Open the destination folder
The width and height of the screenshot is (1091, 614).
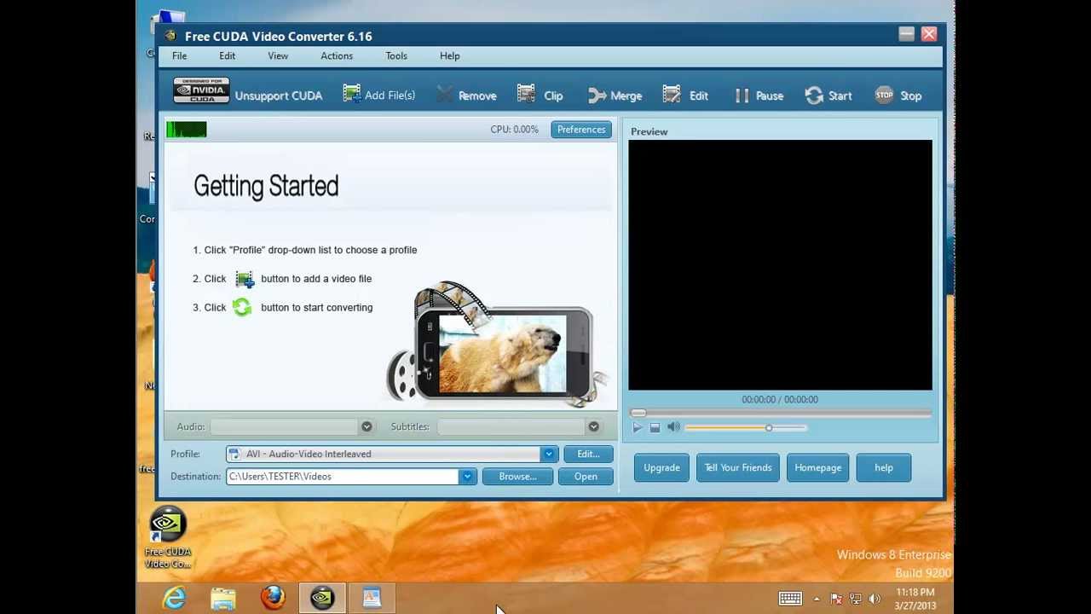[586, 477]
